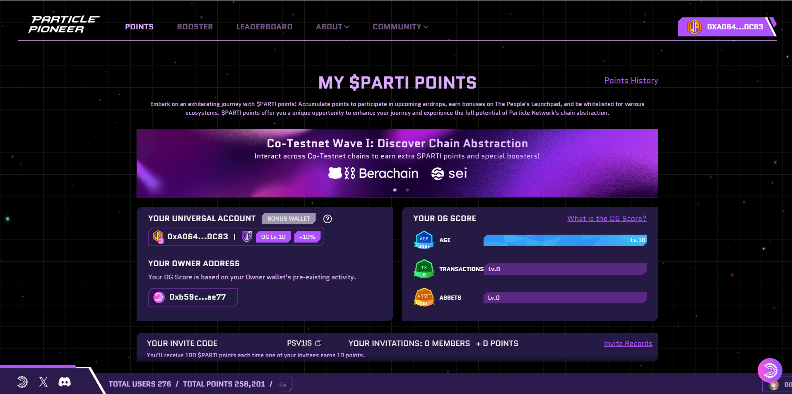
Task: Click the Assets Lv.0 progress bar
Action: pyautogui.click(x=565, y=298)
